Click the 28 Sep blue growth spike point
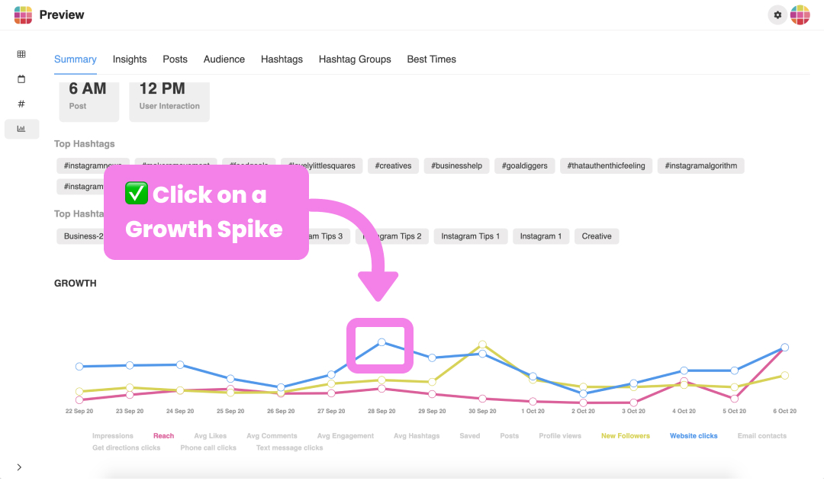The height and width of the screenshot is (481, 824). point(382,342)
